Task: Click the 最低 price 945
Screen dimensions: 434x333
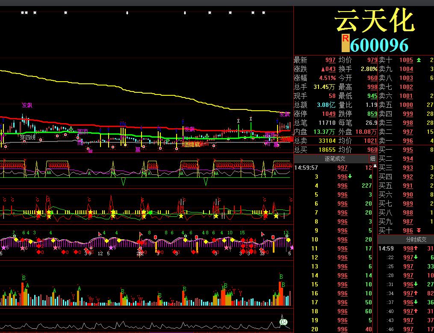Action: pos(372,96)
